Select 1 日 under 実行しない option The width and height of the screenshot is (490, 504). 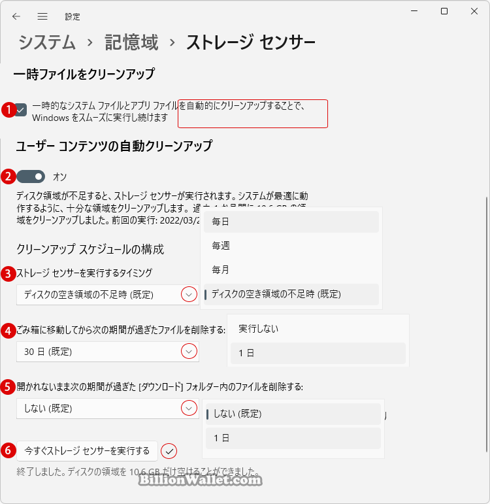(x=318, y=353)
